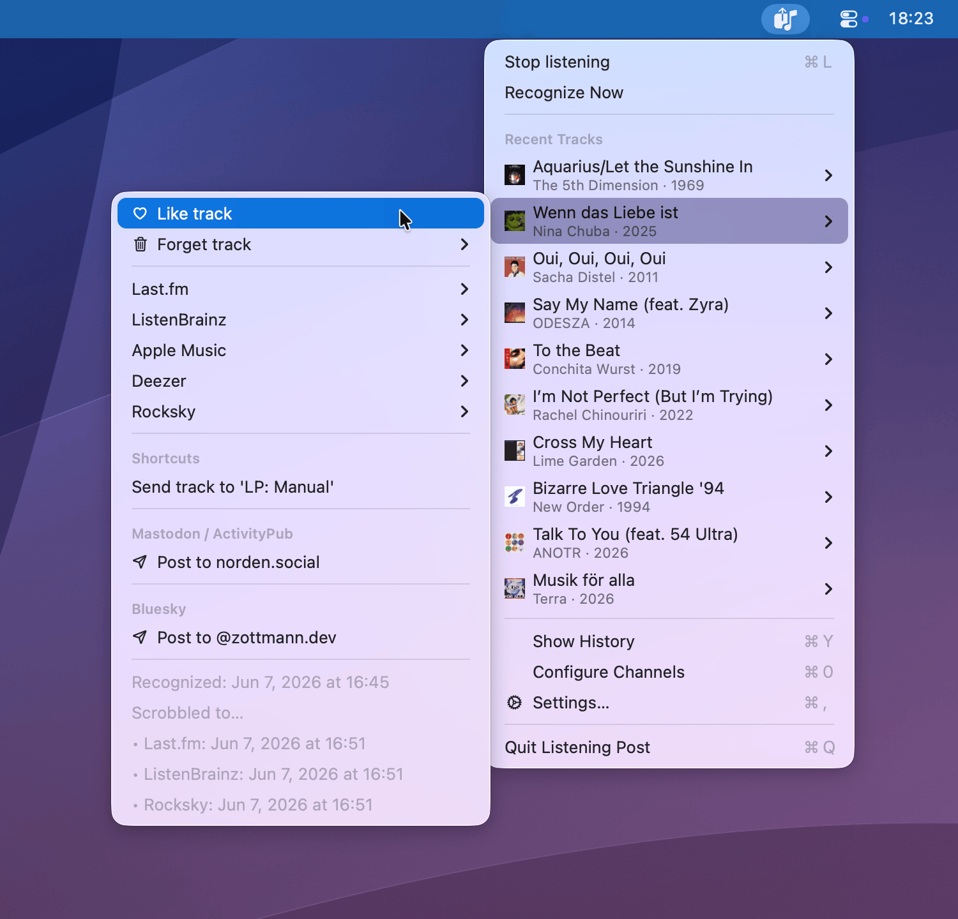Expand the Forget track submenu chevron

click(464, 244)
